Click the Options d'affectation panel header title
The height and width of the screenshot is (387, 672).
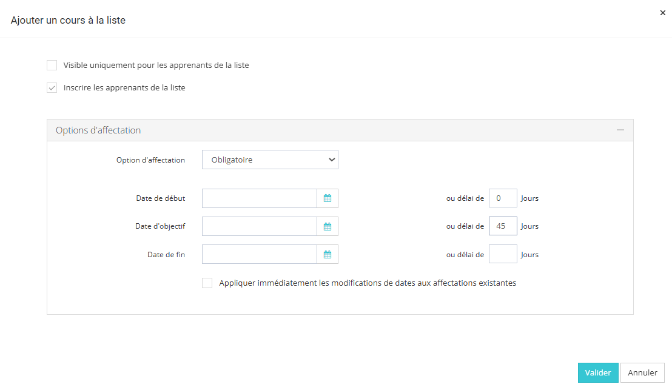98,130
